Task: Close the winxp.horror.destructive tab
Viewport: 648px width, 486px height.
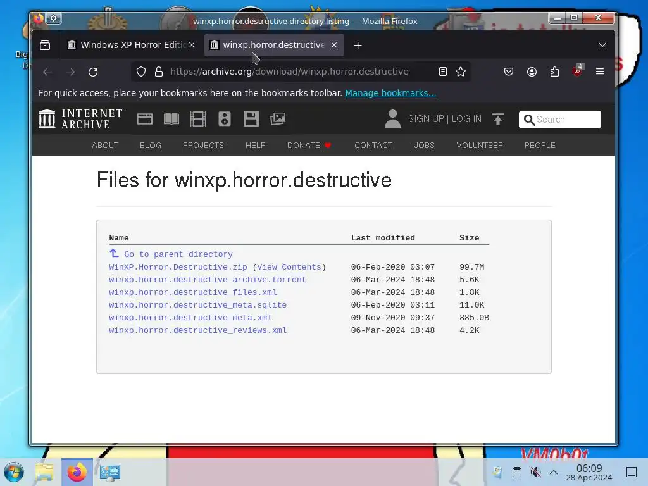Action: 334,45
